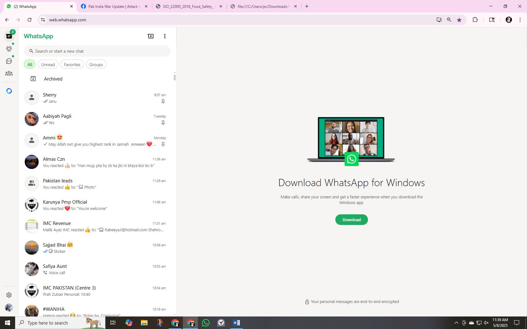527x329 pixels.
Task: Click the pin icon on Ammi chat
Action: (163, 144)
